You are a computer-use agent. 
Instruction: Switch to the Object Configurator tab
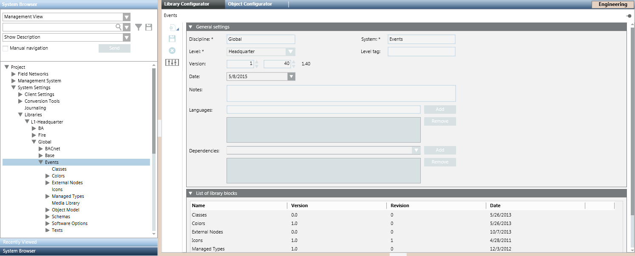pyautogui.click(x=250, y=4)
